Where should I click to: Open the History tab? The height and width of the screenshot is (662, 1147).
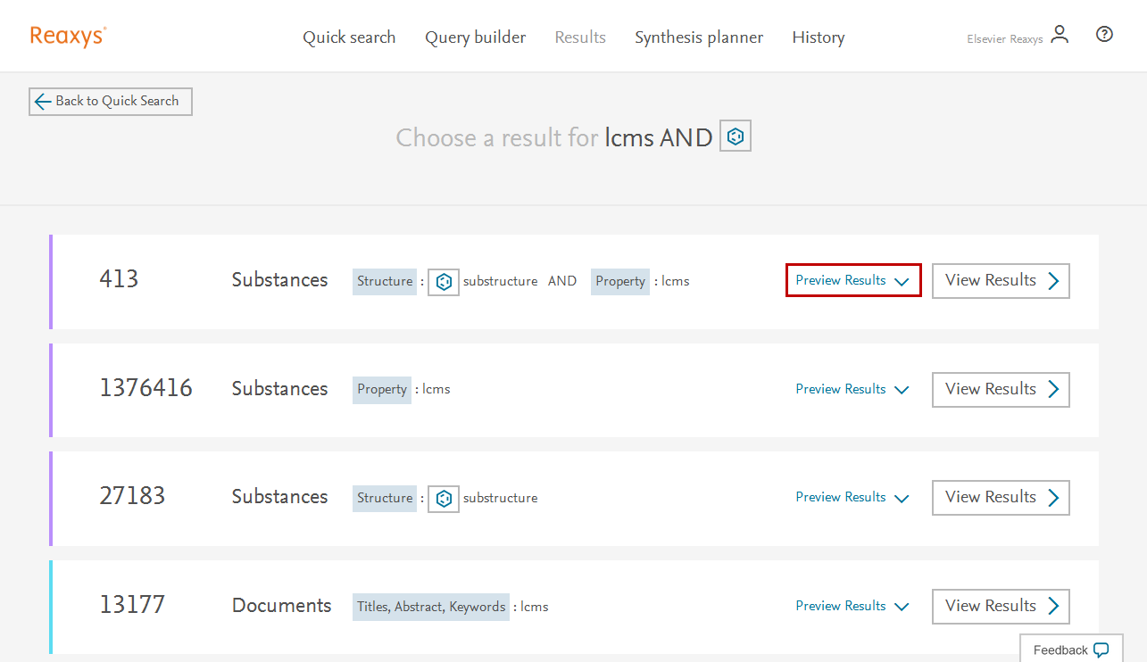(818, 37)
